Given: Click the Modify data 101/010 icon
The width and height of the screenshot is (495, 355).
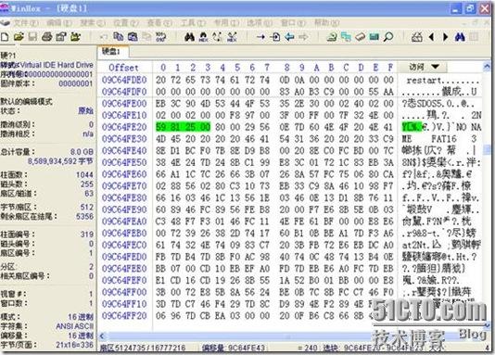Looking at the screenshot, I should [160, 37].
